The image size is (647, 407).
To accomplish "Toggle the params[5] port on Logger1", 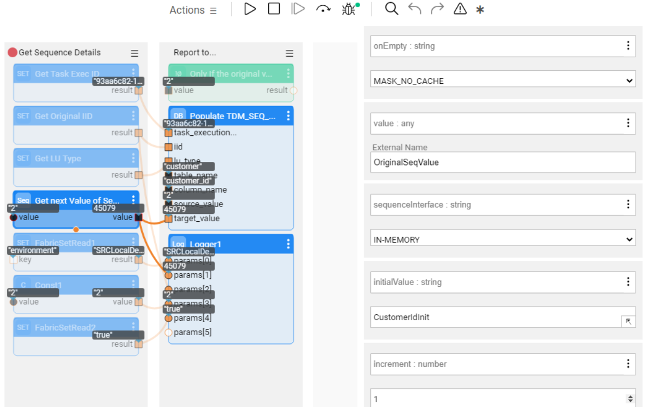I will tap(168, 333).
